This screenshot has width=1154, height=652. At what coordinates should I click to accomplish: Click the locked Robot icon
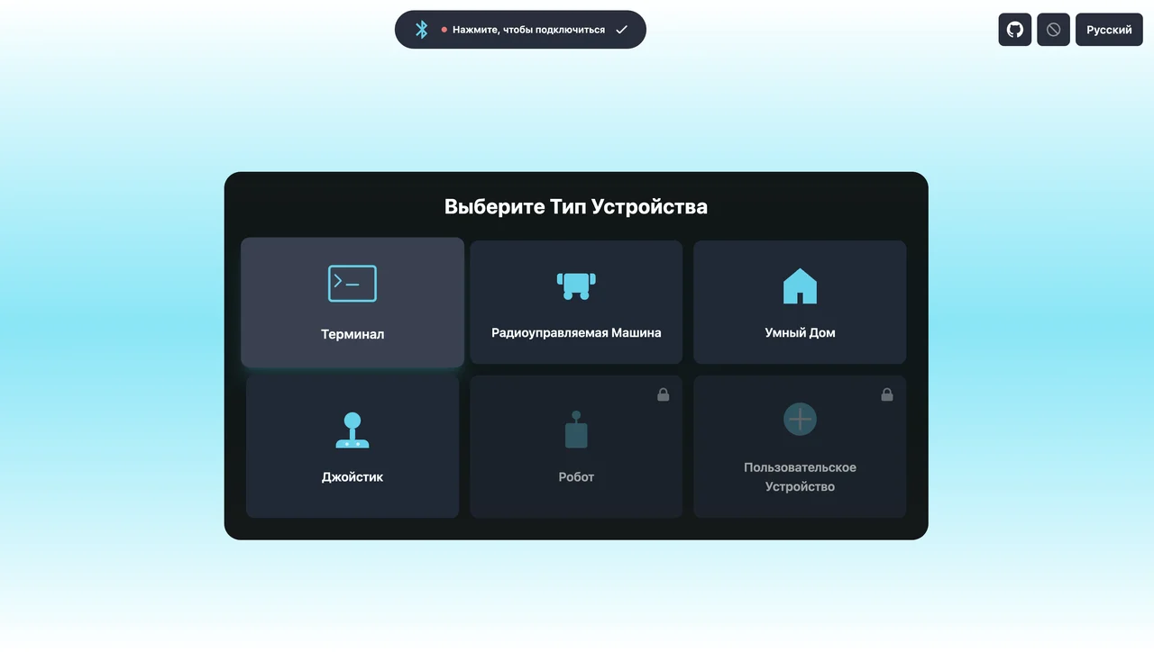tap(576, 430)
